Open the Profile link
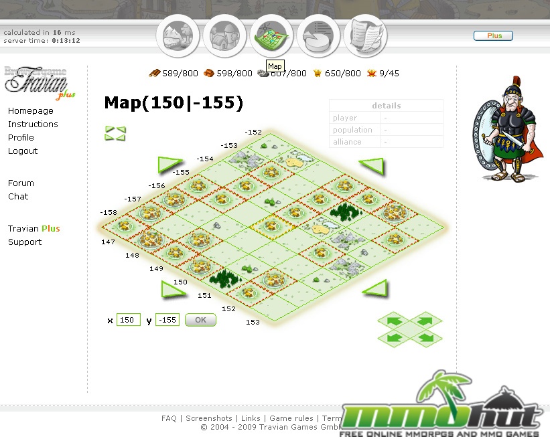Image resolution: width=550 pixels, height=441 pixels. click(21, 137)
